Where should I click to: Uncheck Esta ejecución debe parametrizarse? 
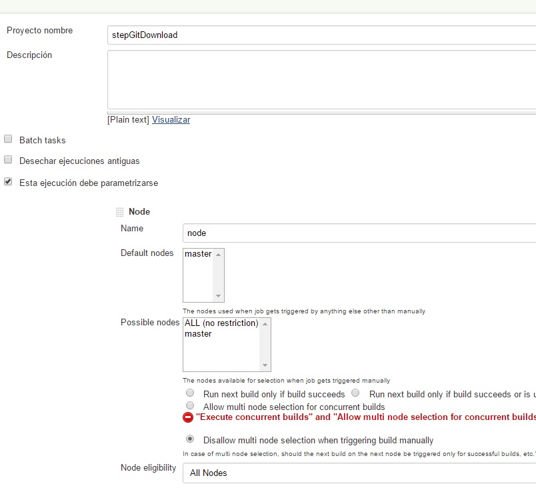(x=8, y=181)
